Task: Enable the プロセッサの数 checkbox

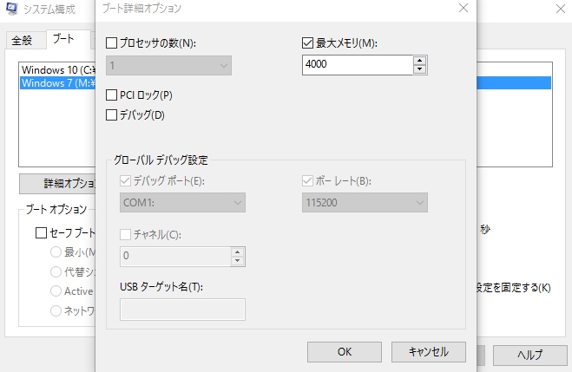Action: click(111, 42)
